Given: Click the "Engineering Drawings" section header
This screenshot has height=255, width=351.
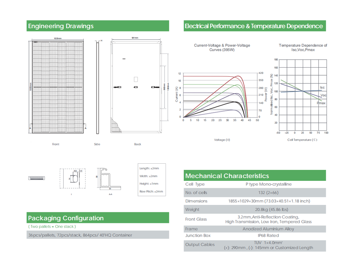Looking at the screenshot, I should [98, 26].
